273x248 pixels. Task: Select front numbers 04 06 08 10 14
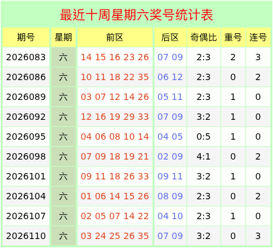(x=115, y=136)
